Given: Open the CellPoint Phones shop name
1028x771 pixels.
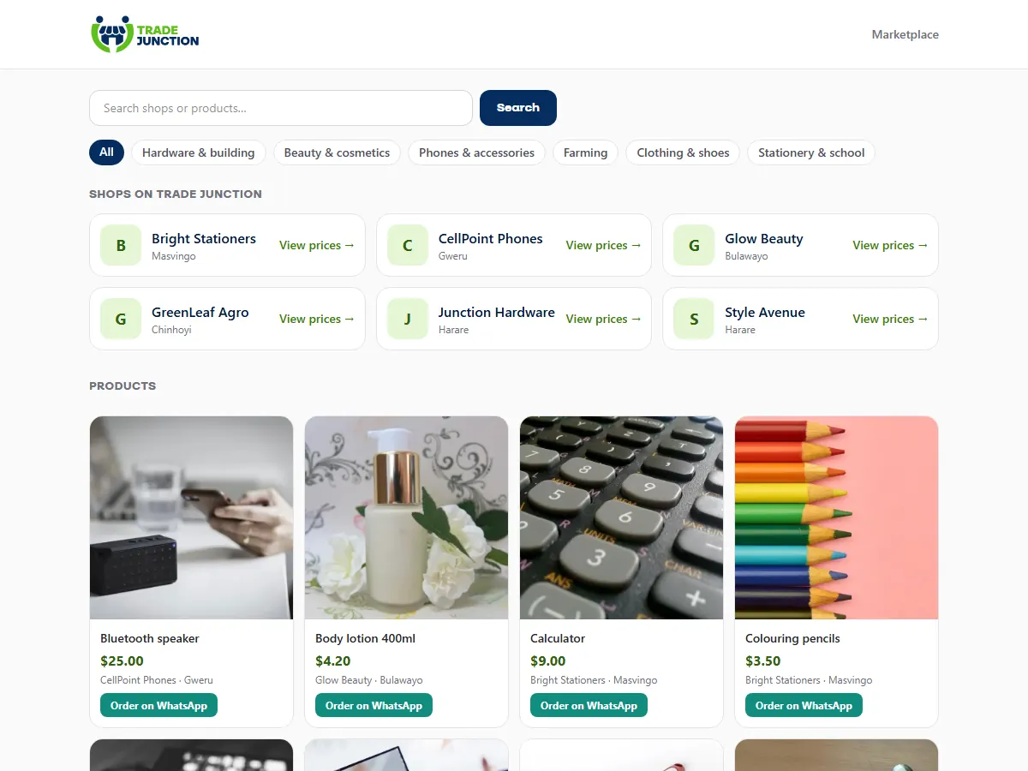Looking at the screenshot, I should pos(491,239).
